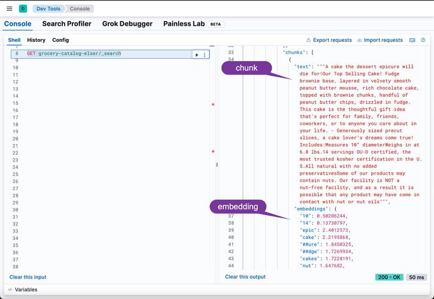434x299 pixels.
Task: Open the request's three-dot options menu
Action: tap(205, 54)
